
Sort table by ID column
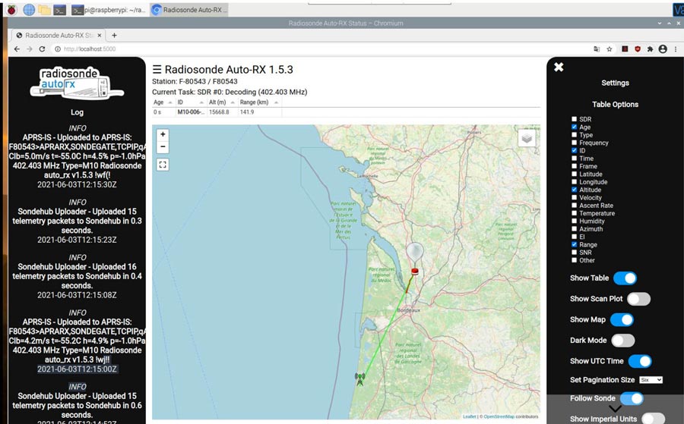(191, 102)
